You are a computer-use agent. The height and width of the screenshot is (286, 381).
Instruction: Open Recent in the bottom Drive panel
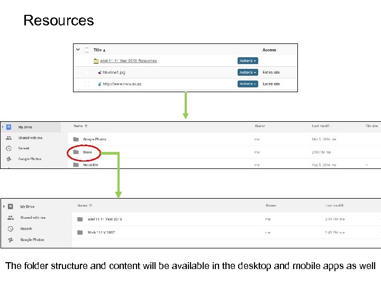[x=26, y=229]
